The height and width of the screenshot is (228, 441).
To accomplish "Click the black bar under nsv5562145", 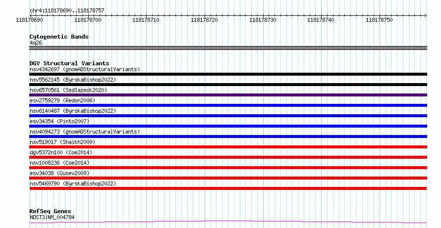I will (228, 85).
